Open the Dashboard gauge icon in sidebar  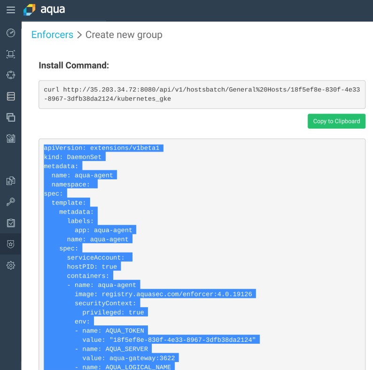[11, 33]
